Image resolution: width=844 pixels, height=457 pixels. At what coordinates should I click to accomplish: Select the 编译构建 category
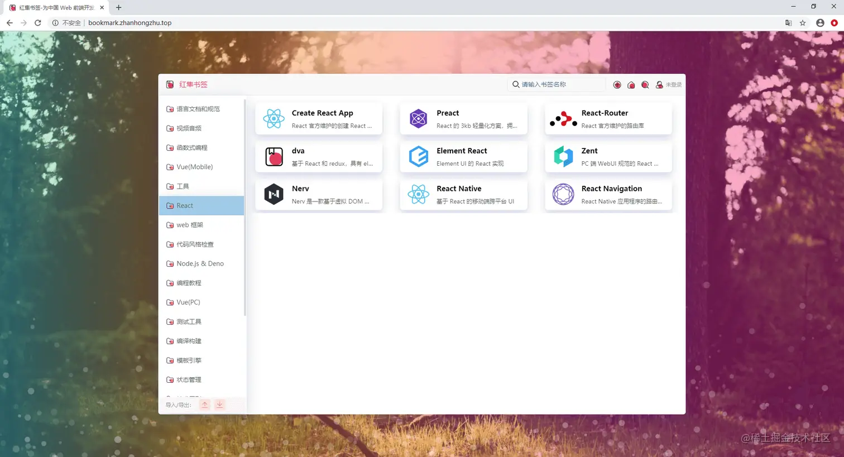[202, 341]
